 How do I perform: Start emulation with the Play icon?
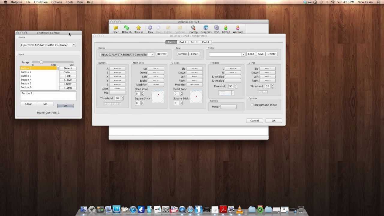coord(150,29)
